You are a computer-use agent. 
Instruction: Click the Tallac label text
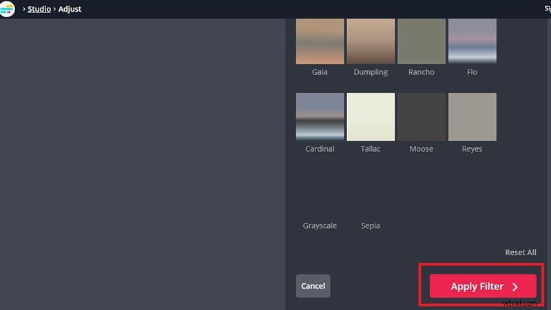point(371,148)
